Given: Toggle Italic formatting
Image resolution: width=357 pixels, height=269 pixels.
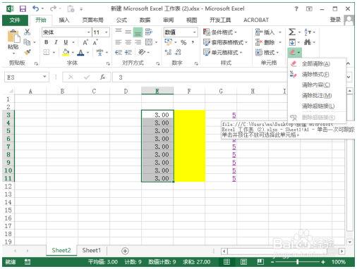Looking at the screenshot, I should pyautogui.click(x=56, y=42).
